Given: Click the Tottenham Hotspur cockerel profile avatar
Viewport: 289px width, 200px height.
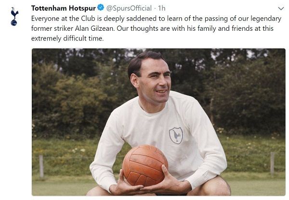Looking at the screenshot, I should pos(13,16).
